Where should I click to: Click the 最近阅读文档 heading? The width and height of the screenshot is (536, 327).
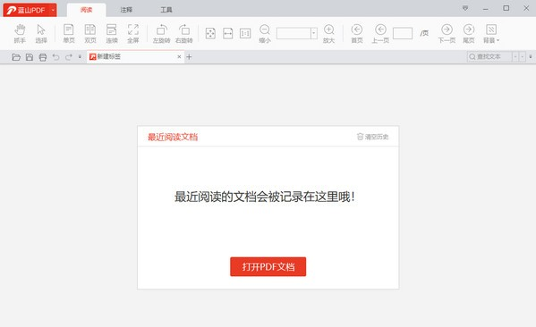pyautogui.click(x=173, y=137)
